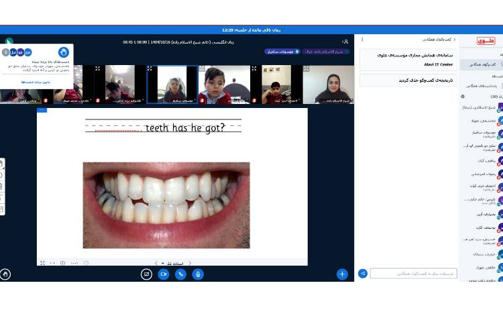Select the public chat tab in sidebar

pos(482,64)
